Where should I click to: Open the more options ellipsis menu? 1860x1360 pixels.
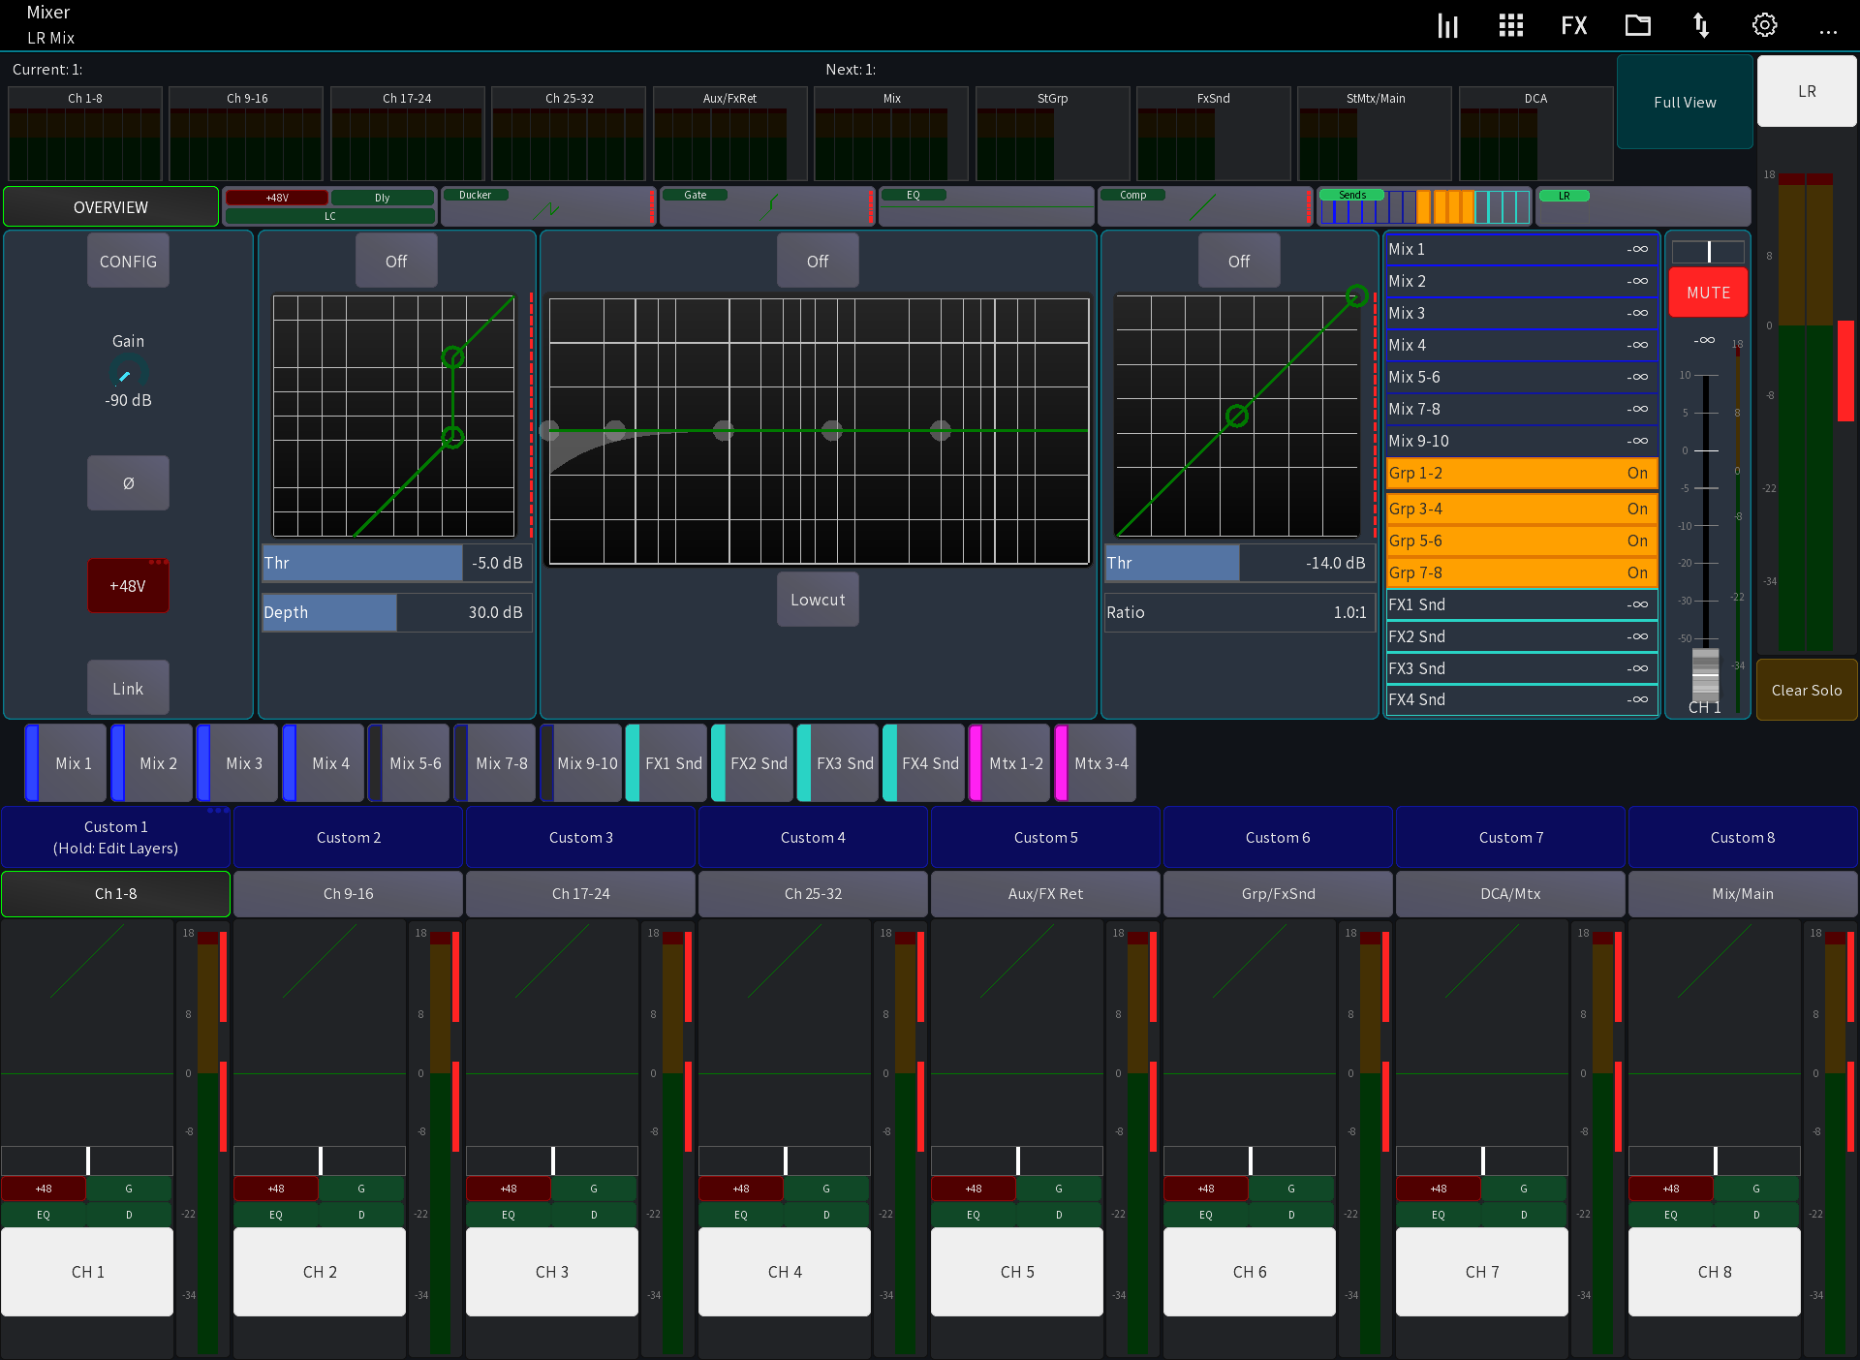[1829, 32]
